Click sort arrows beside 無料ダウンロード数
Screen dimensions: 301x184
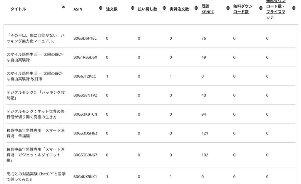260,9
